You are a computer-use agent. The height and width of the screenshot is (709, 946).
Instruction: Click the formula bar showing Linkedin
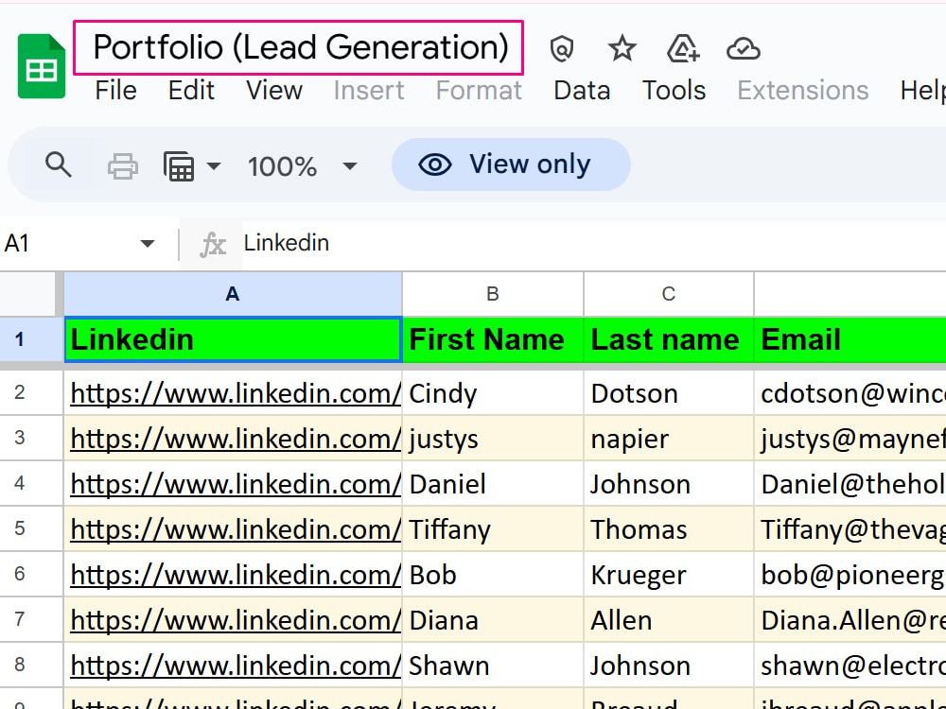(x=594, y=244)
